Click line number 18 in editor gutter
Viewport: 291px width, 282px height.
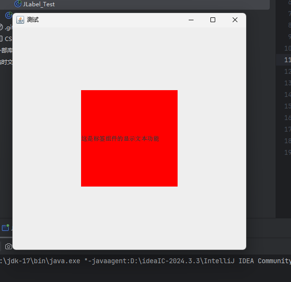click(288, 141)
